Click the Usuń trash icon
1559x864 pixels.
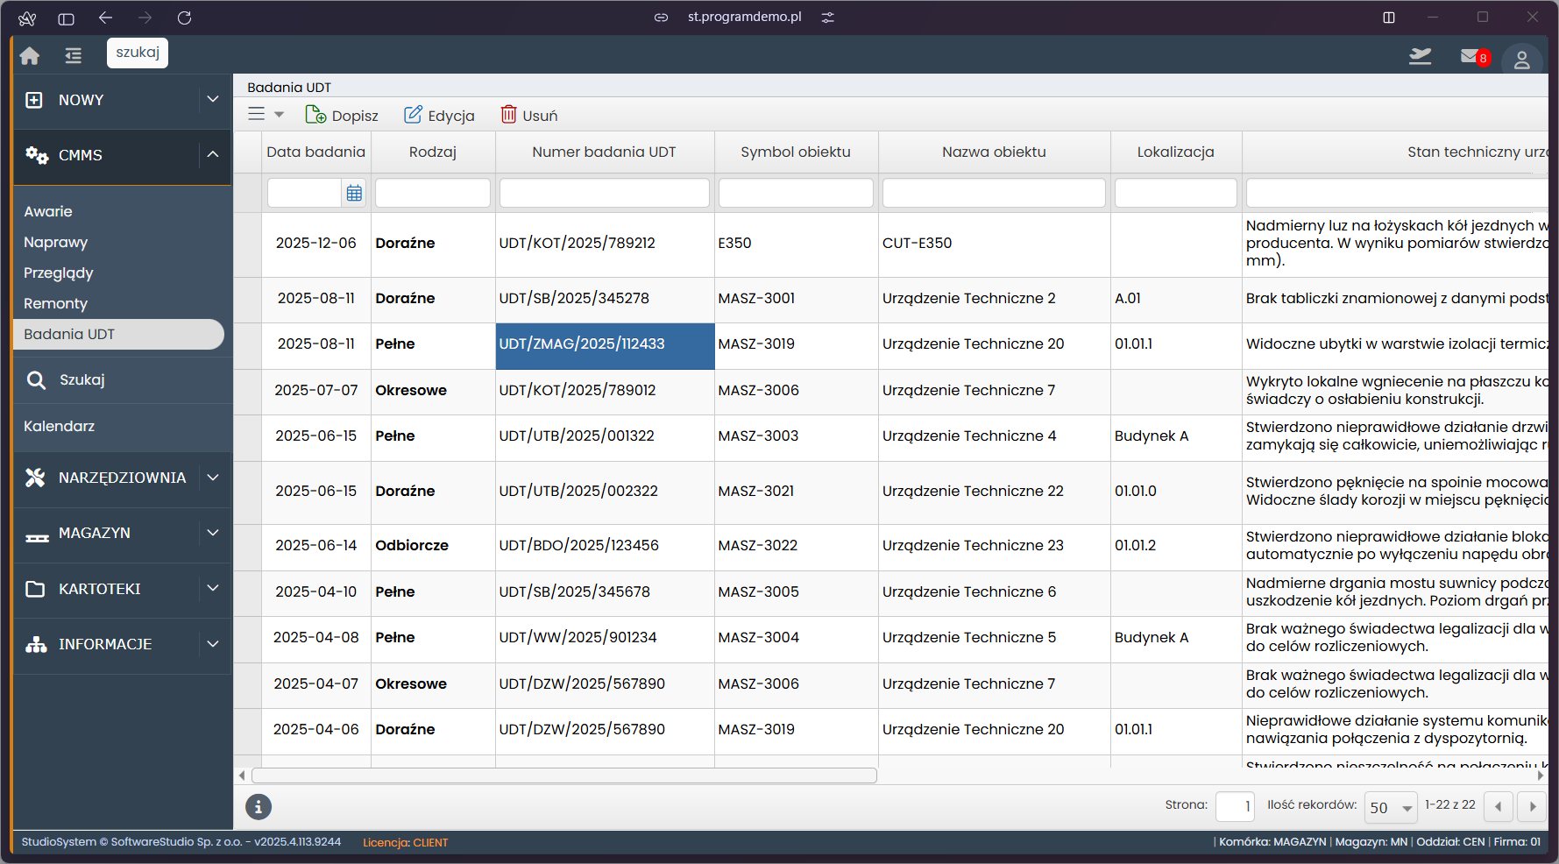click(508, 115)
